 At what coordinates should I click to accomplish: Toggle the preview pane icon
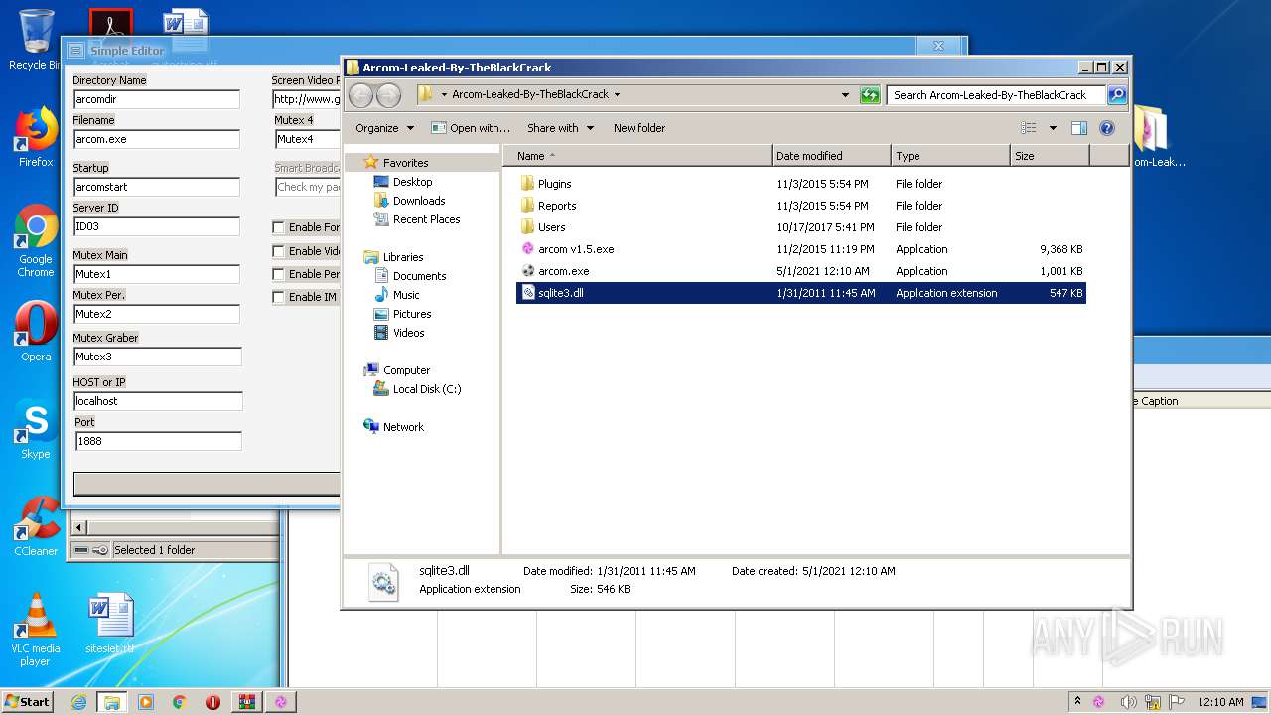(x=1079, y=128)
